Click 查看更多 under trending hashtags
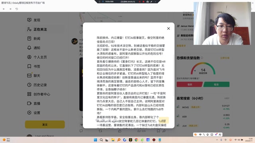 click(x=181, y=46)
